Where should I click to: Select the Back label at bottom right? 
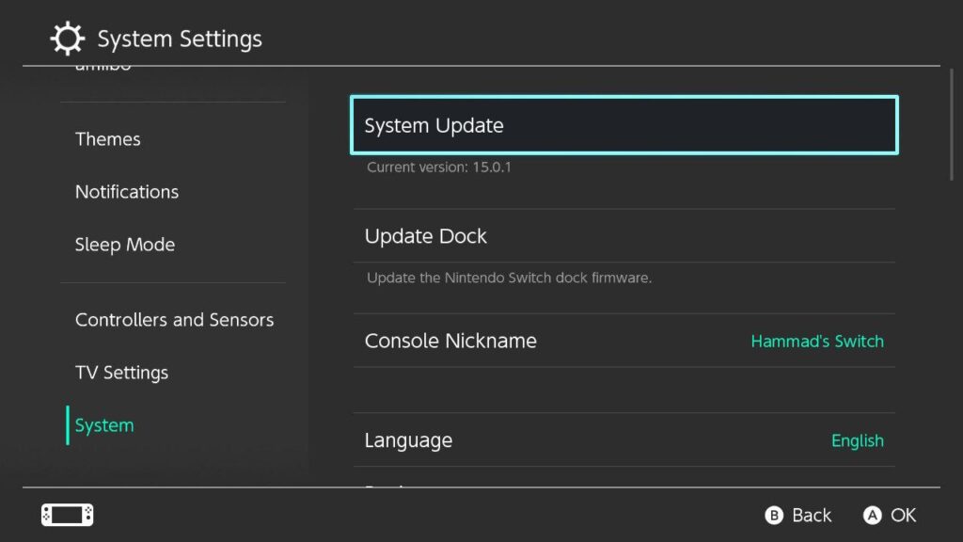point(810,515)
